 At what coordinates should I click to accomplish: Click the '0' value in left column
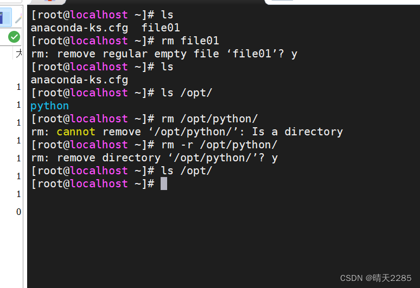[x=18, y=212]
